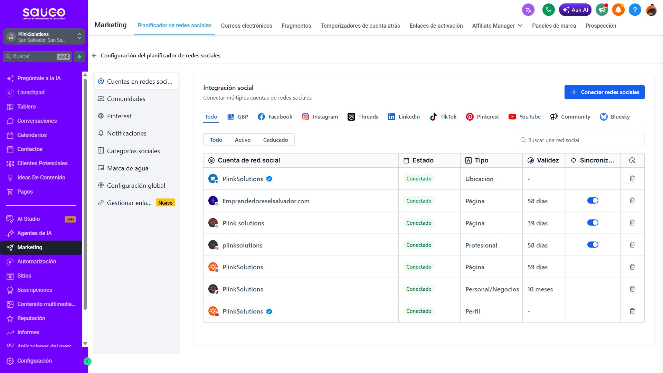The image size is (663, 373).
Task: Open the megaphone announcements icon
Action: [602, 10]
